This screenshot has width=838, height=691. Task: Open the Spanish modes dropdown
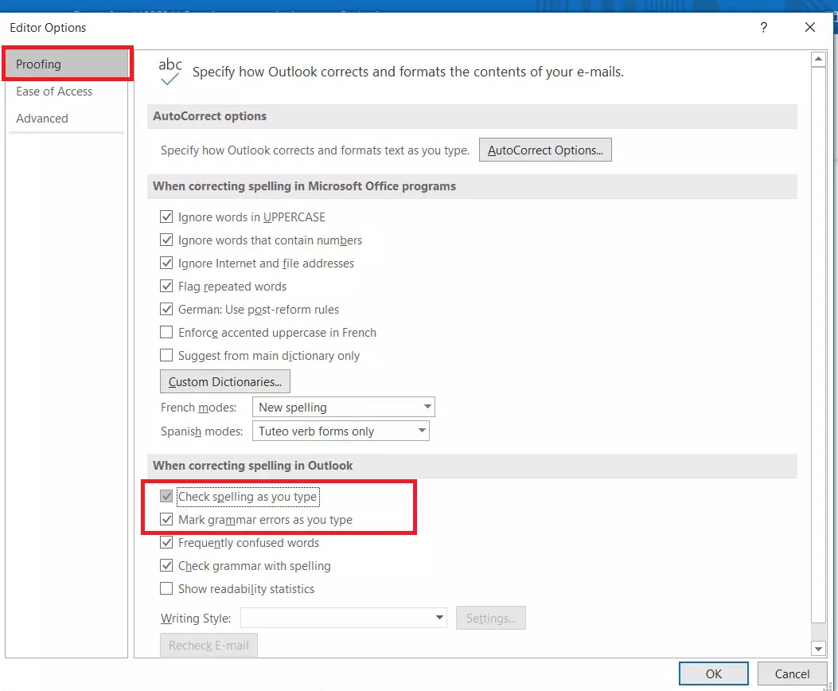tap(422, 430)
